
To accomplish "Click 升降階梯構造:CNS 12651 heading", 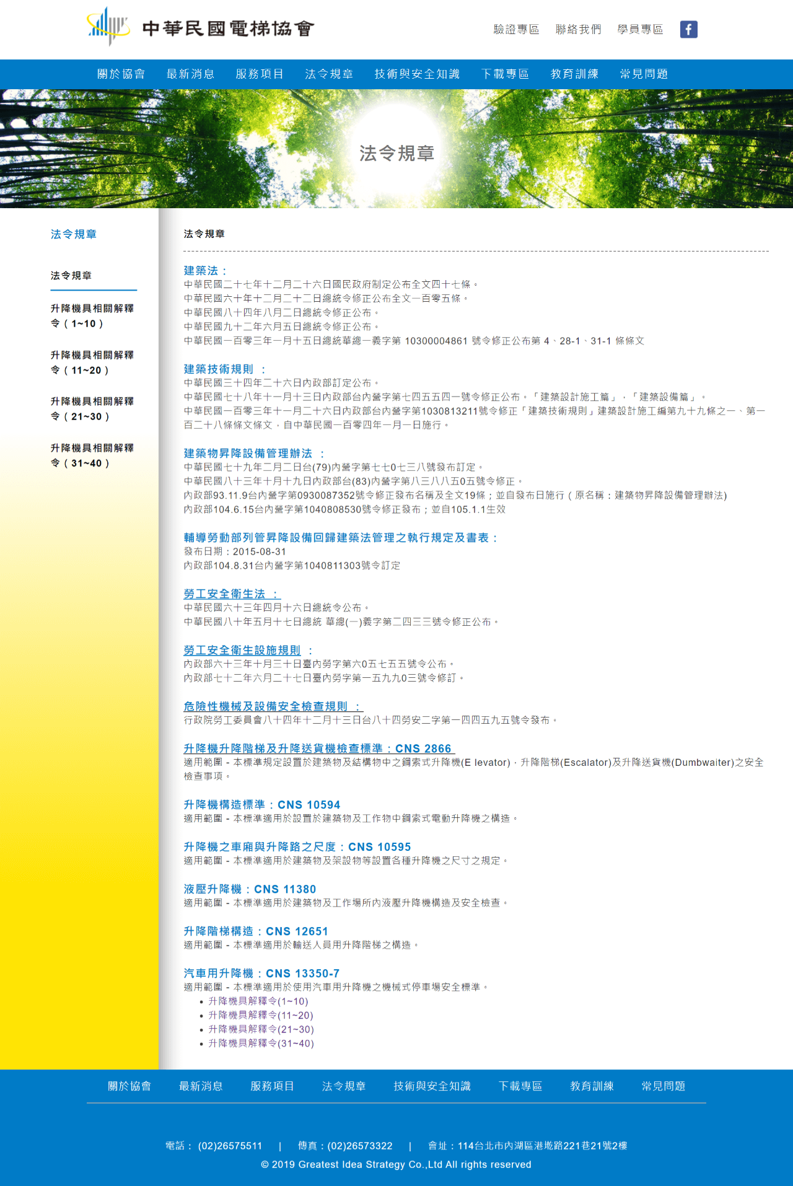I will [x=256, y=931].
